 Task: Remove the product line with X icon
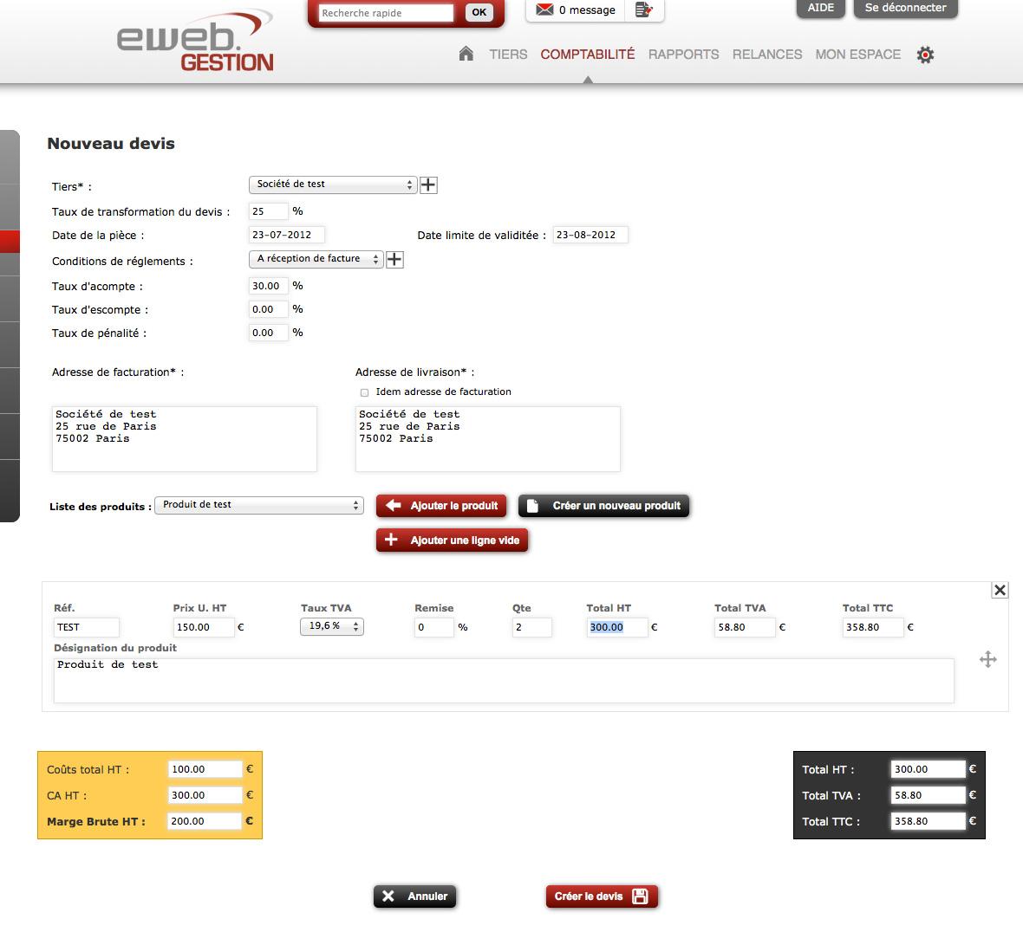click(1000, 590)
